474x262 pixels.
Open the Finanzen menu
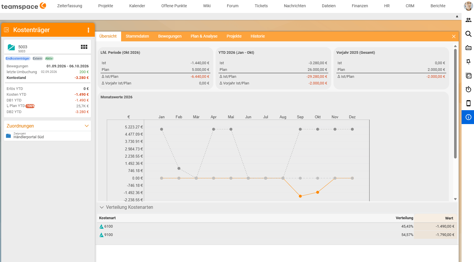360,6
